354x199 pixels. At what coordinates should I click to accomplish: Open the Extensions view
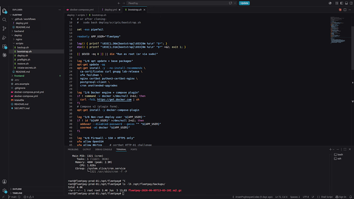pos(4,47)
